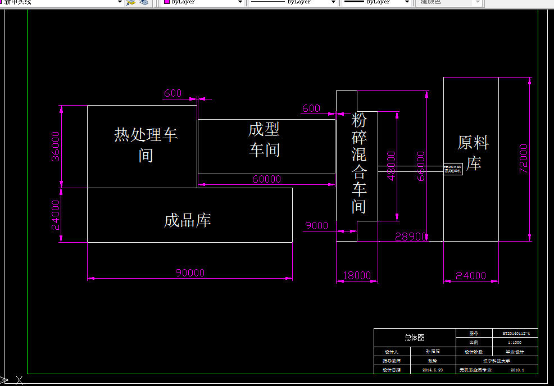Click the drawing number MT20140112-4
Image resolution: width=554 pixels, height=386 pixels.
tap(515, 332)
